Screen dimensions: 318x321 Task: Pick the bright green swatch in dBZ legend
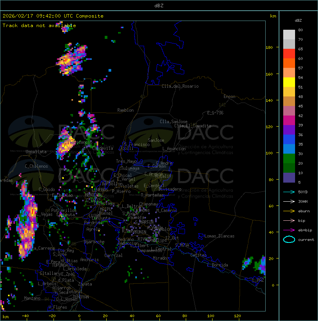tap(289, 159)
